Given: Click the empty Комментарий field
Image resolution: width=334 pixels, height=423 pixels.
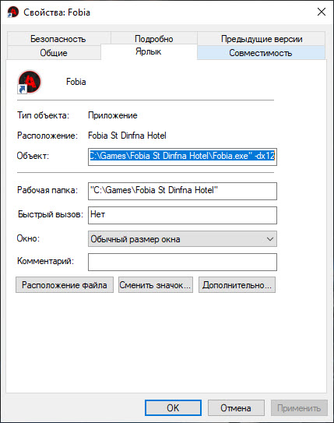Looking at the screenshot, I should tap(182, 262).
